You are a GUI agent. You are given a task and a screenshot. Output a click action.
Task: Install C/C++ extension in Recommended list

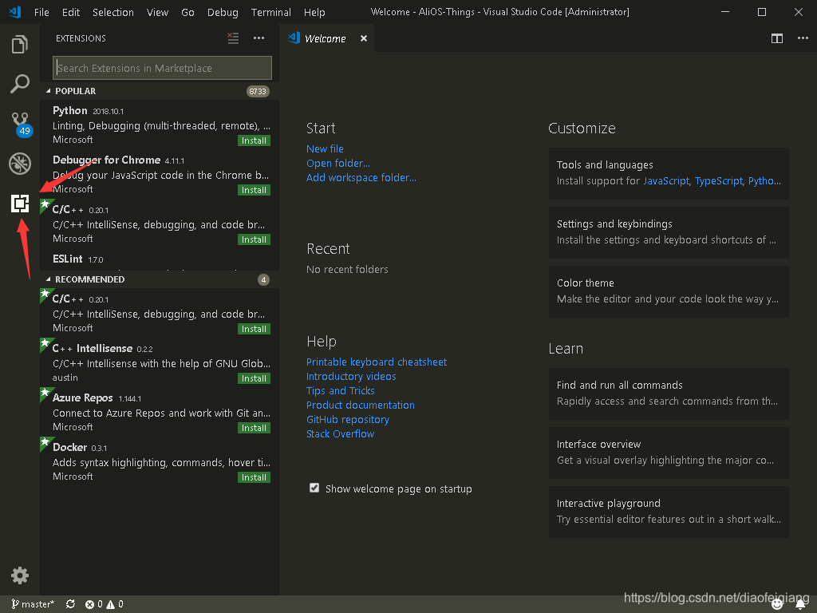click(x=254, y=329)
